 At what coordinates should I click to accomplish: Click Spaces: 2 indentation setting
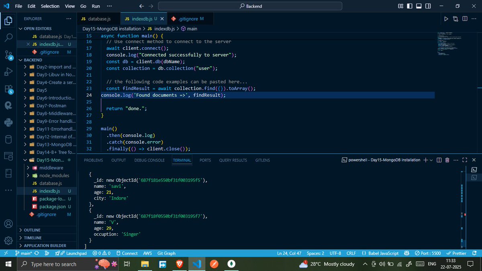click(315, 253)
